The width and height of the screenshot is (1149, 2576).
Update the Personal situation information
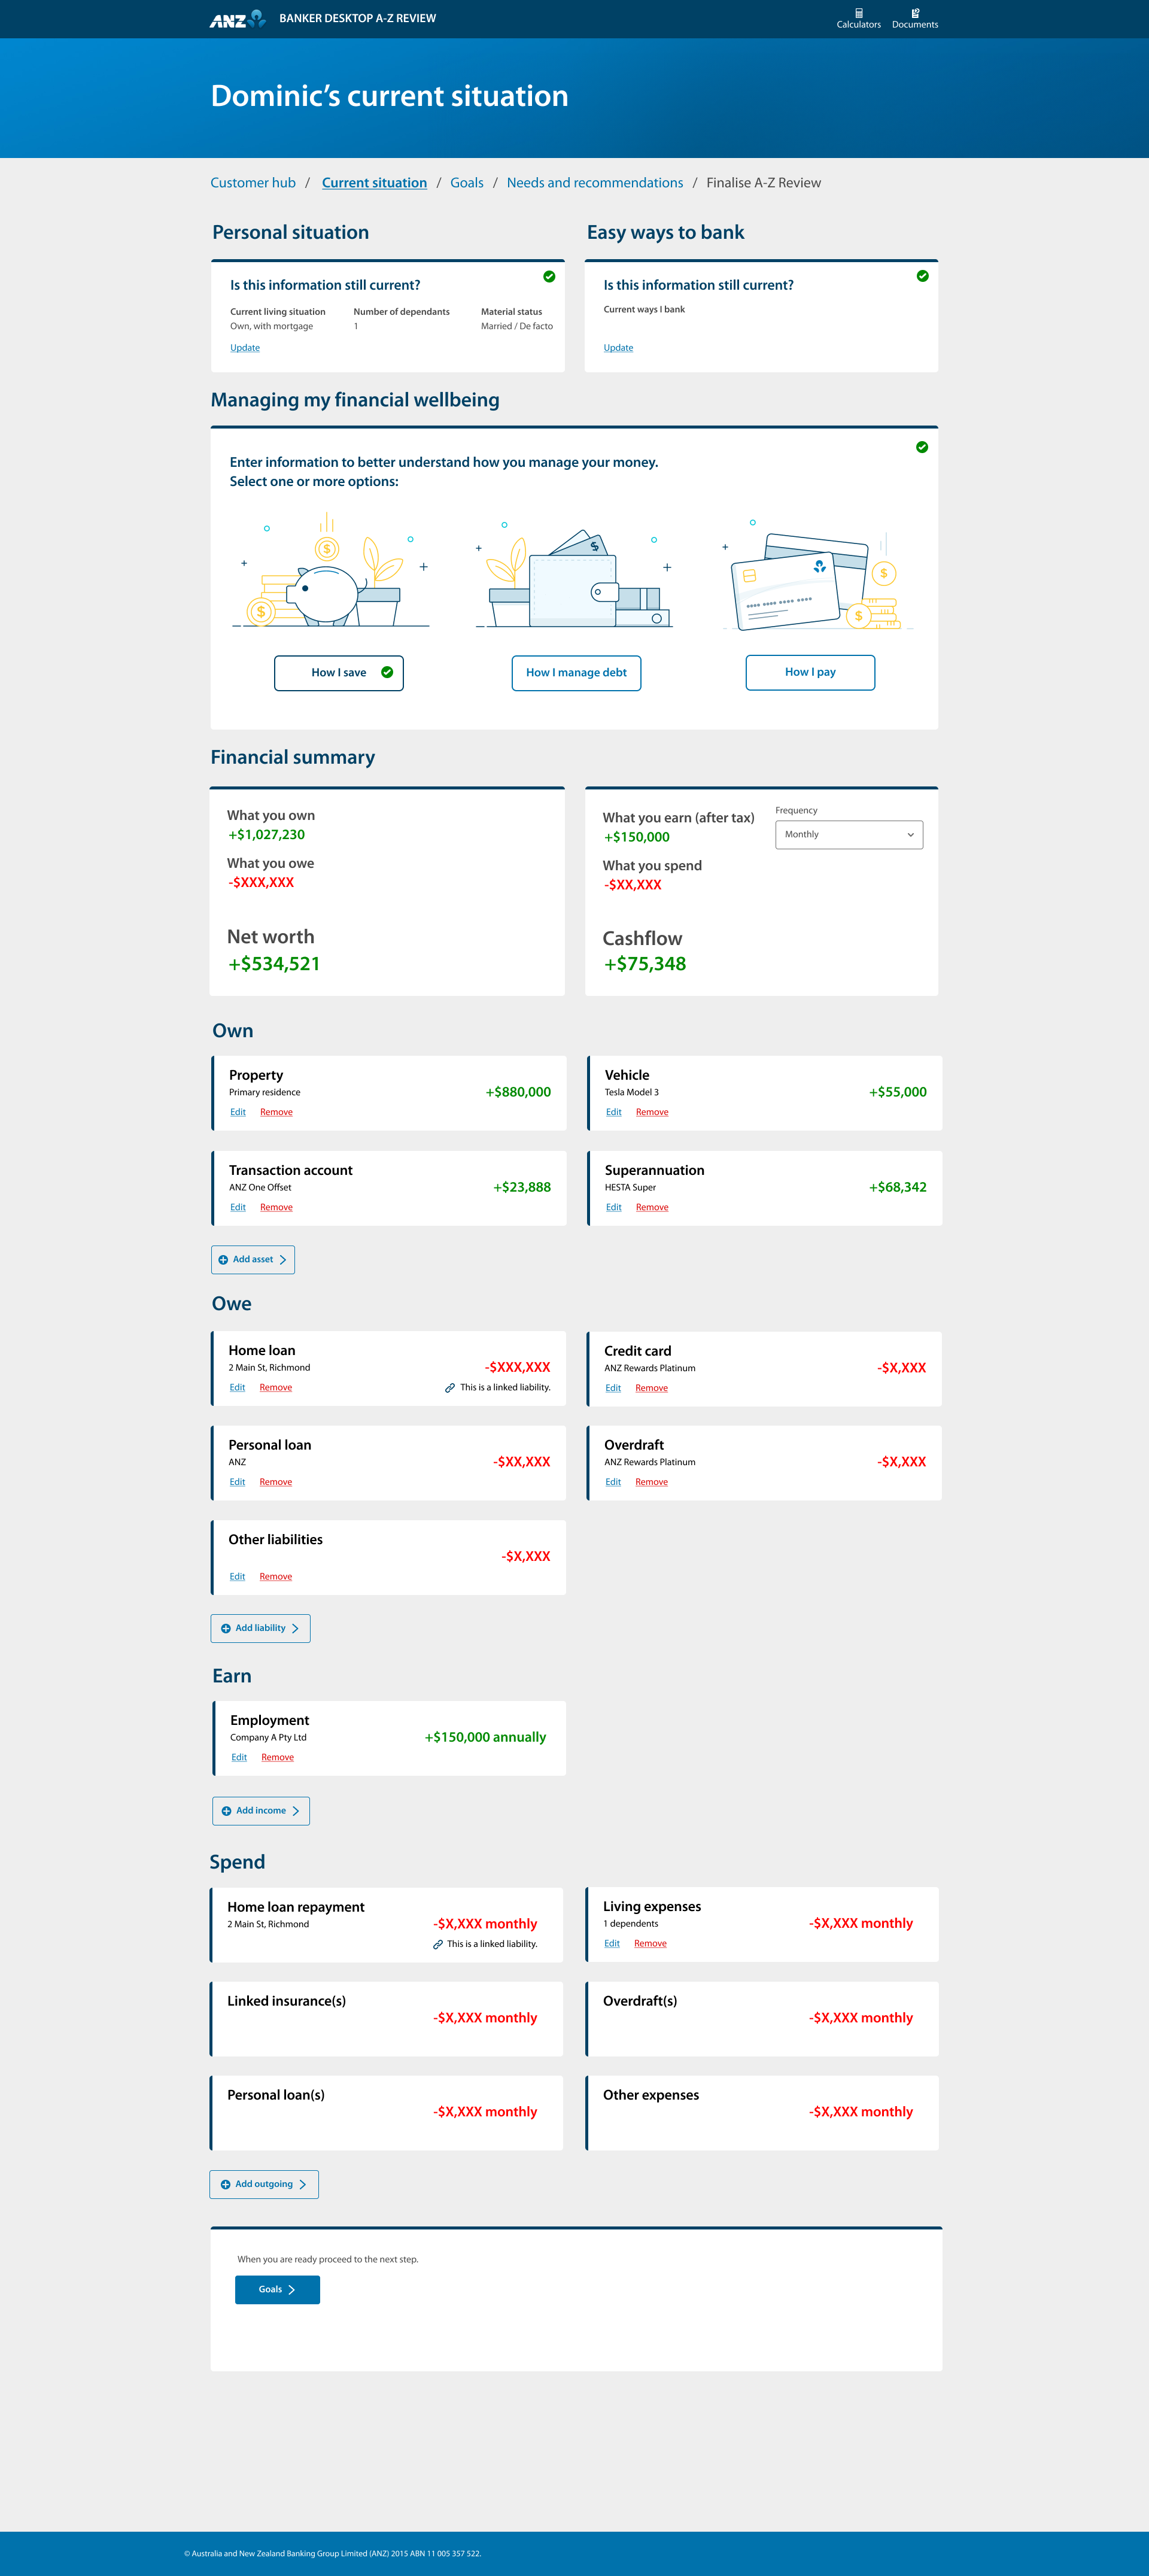pos(244,347)
